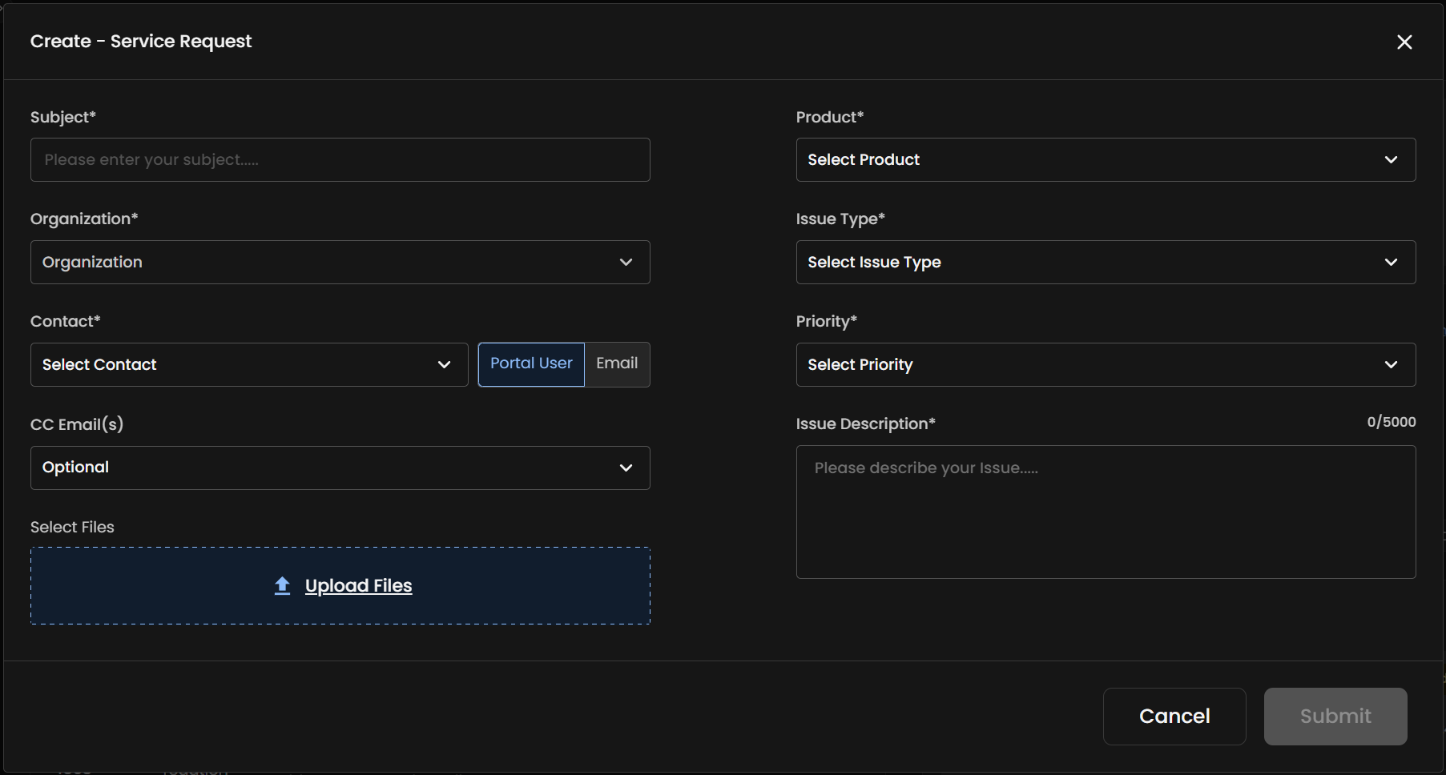Screen dimensions: 1446x775
Task: Click the 0/5000 character counter
Action: (1391, 422)
